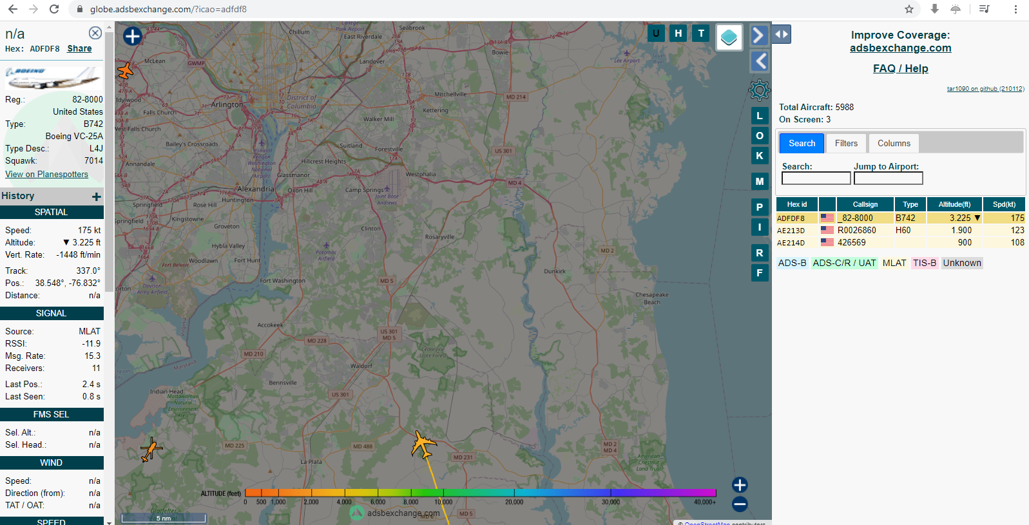
Task: Open the FAQ / Help link
Action: [x=900, y=68]
